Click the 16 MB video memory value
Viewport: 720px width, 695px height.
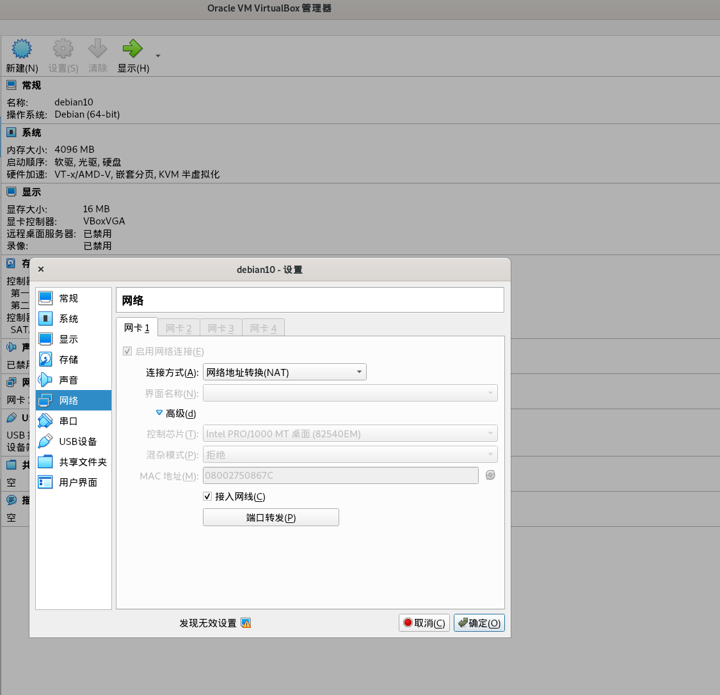97,208
